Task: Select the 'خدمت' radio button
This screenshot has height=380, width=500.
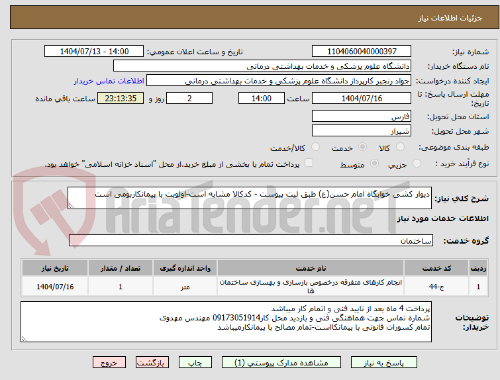Action: click(362, 147)
